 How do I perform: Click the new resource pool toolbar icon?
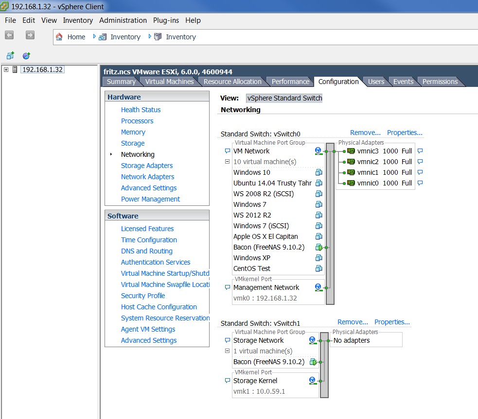click(x=26, y=56)
